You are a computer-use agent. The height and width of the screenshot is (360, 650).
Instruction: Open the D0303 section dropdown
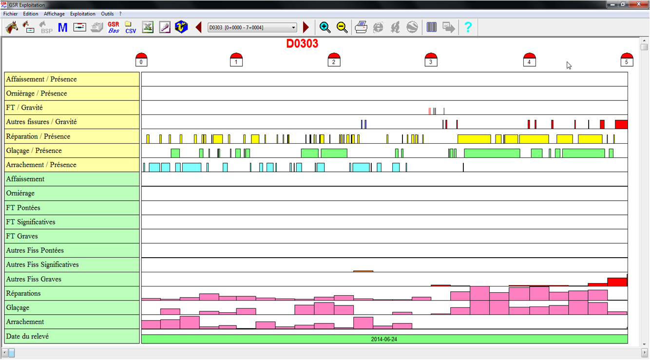[x=252, y=28]
